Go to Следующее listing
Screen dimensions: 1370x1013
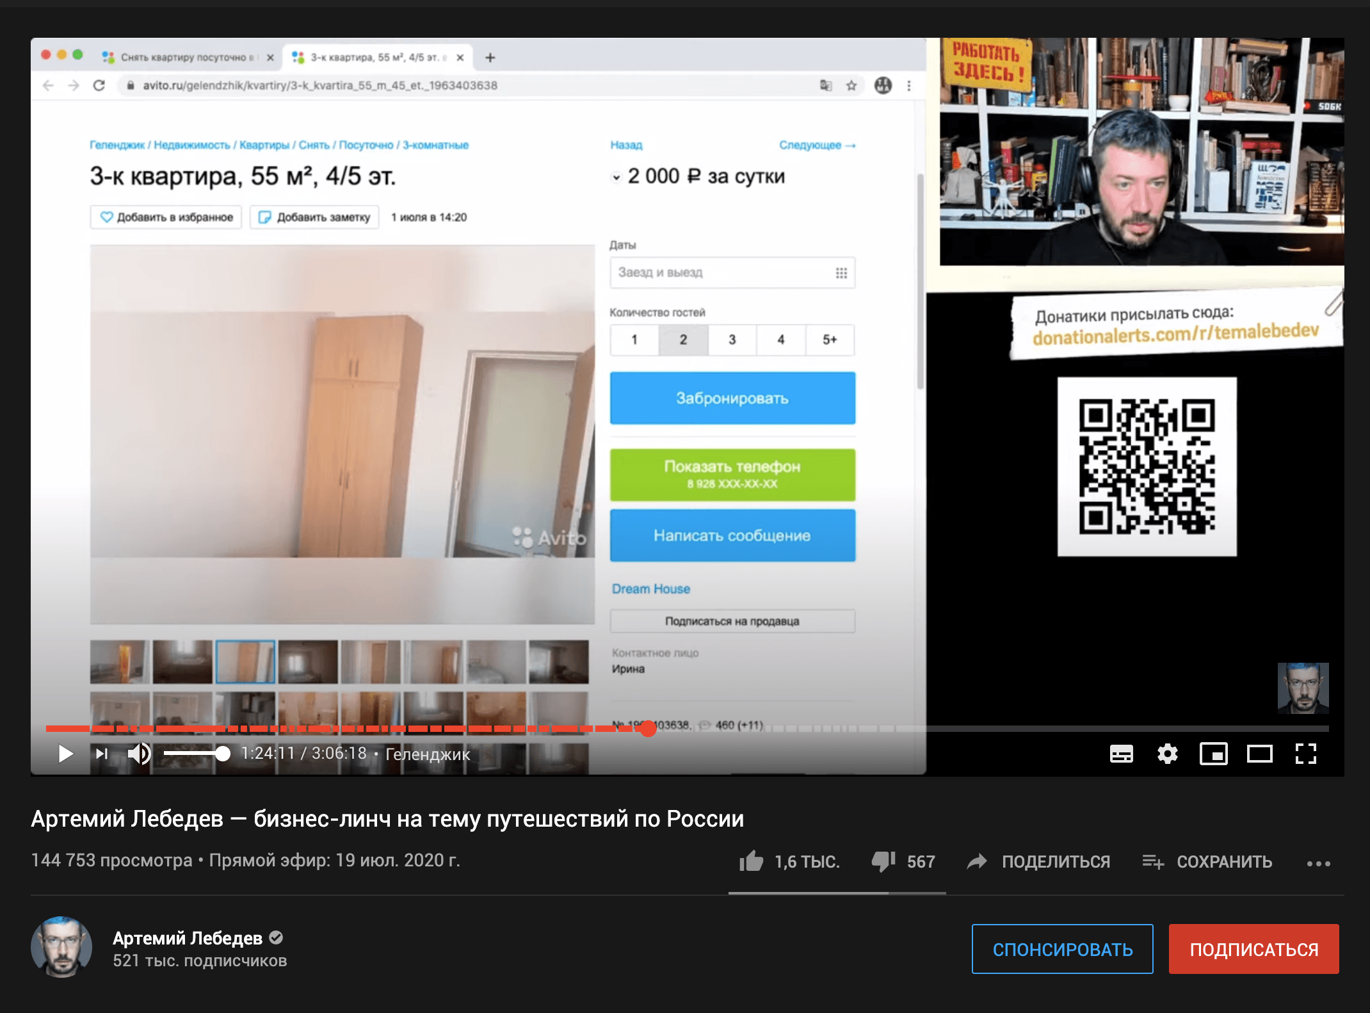(x=817, y=145)
